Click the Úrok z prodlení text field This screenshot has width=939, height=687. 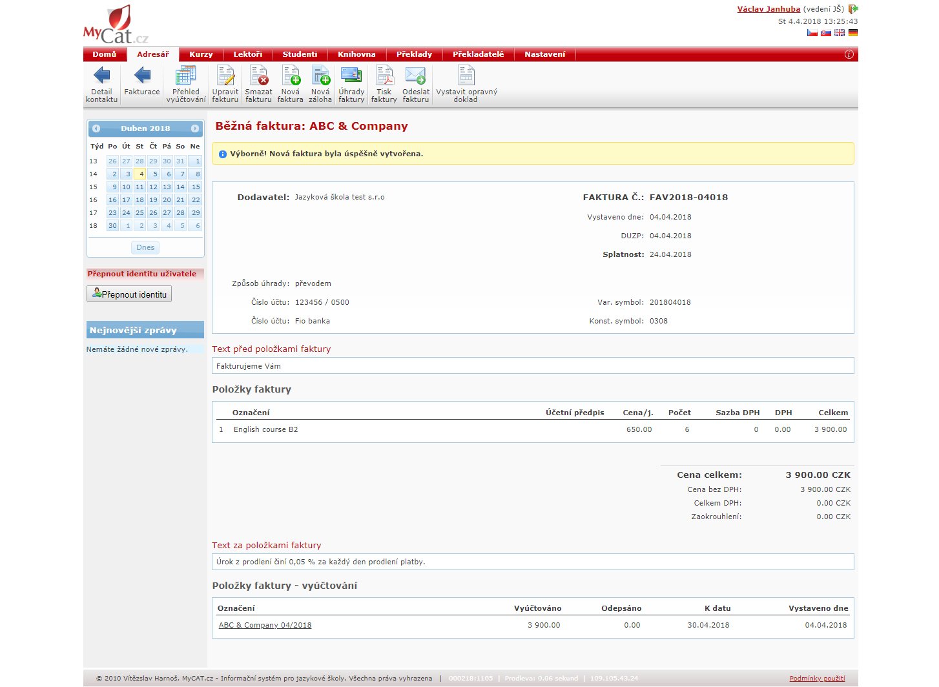tap(533, 562)
